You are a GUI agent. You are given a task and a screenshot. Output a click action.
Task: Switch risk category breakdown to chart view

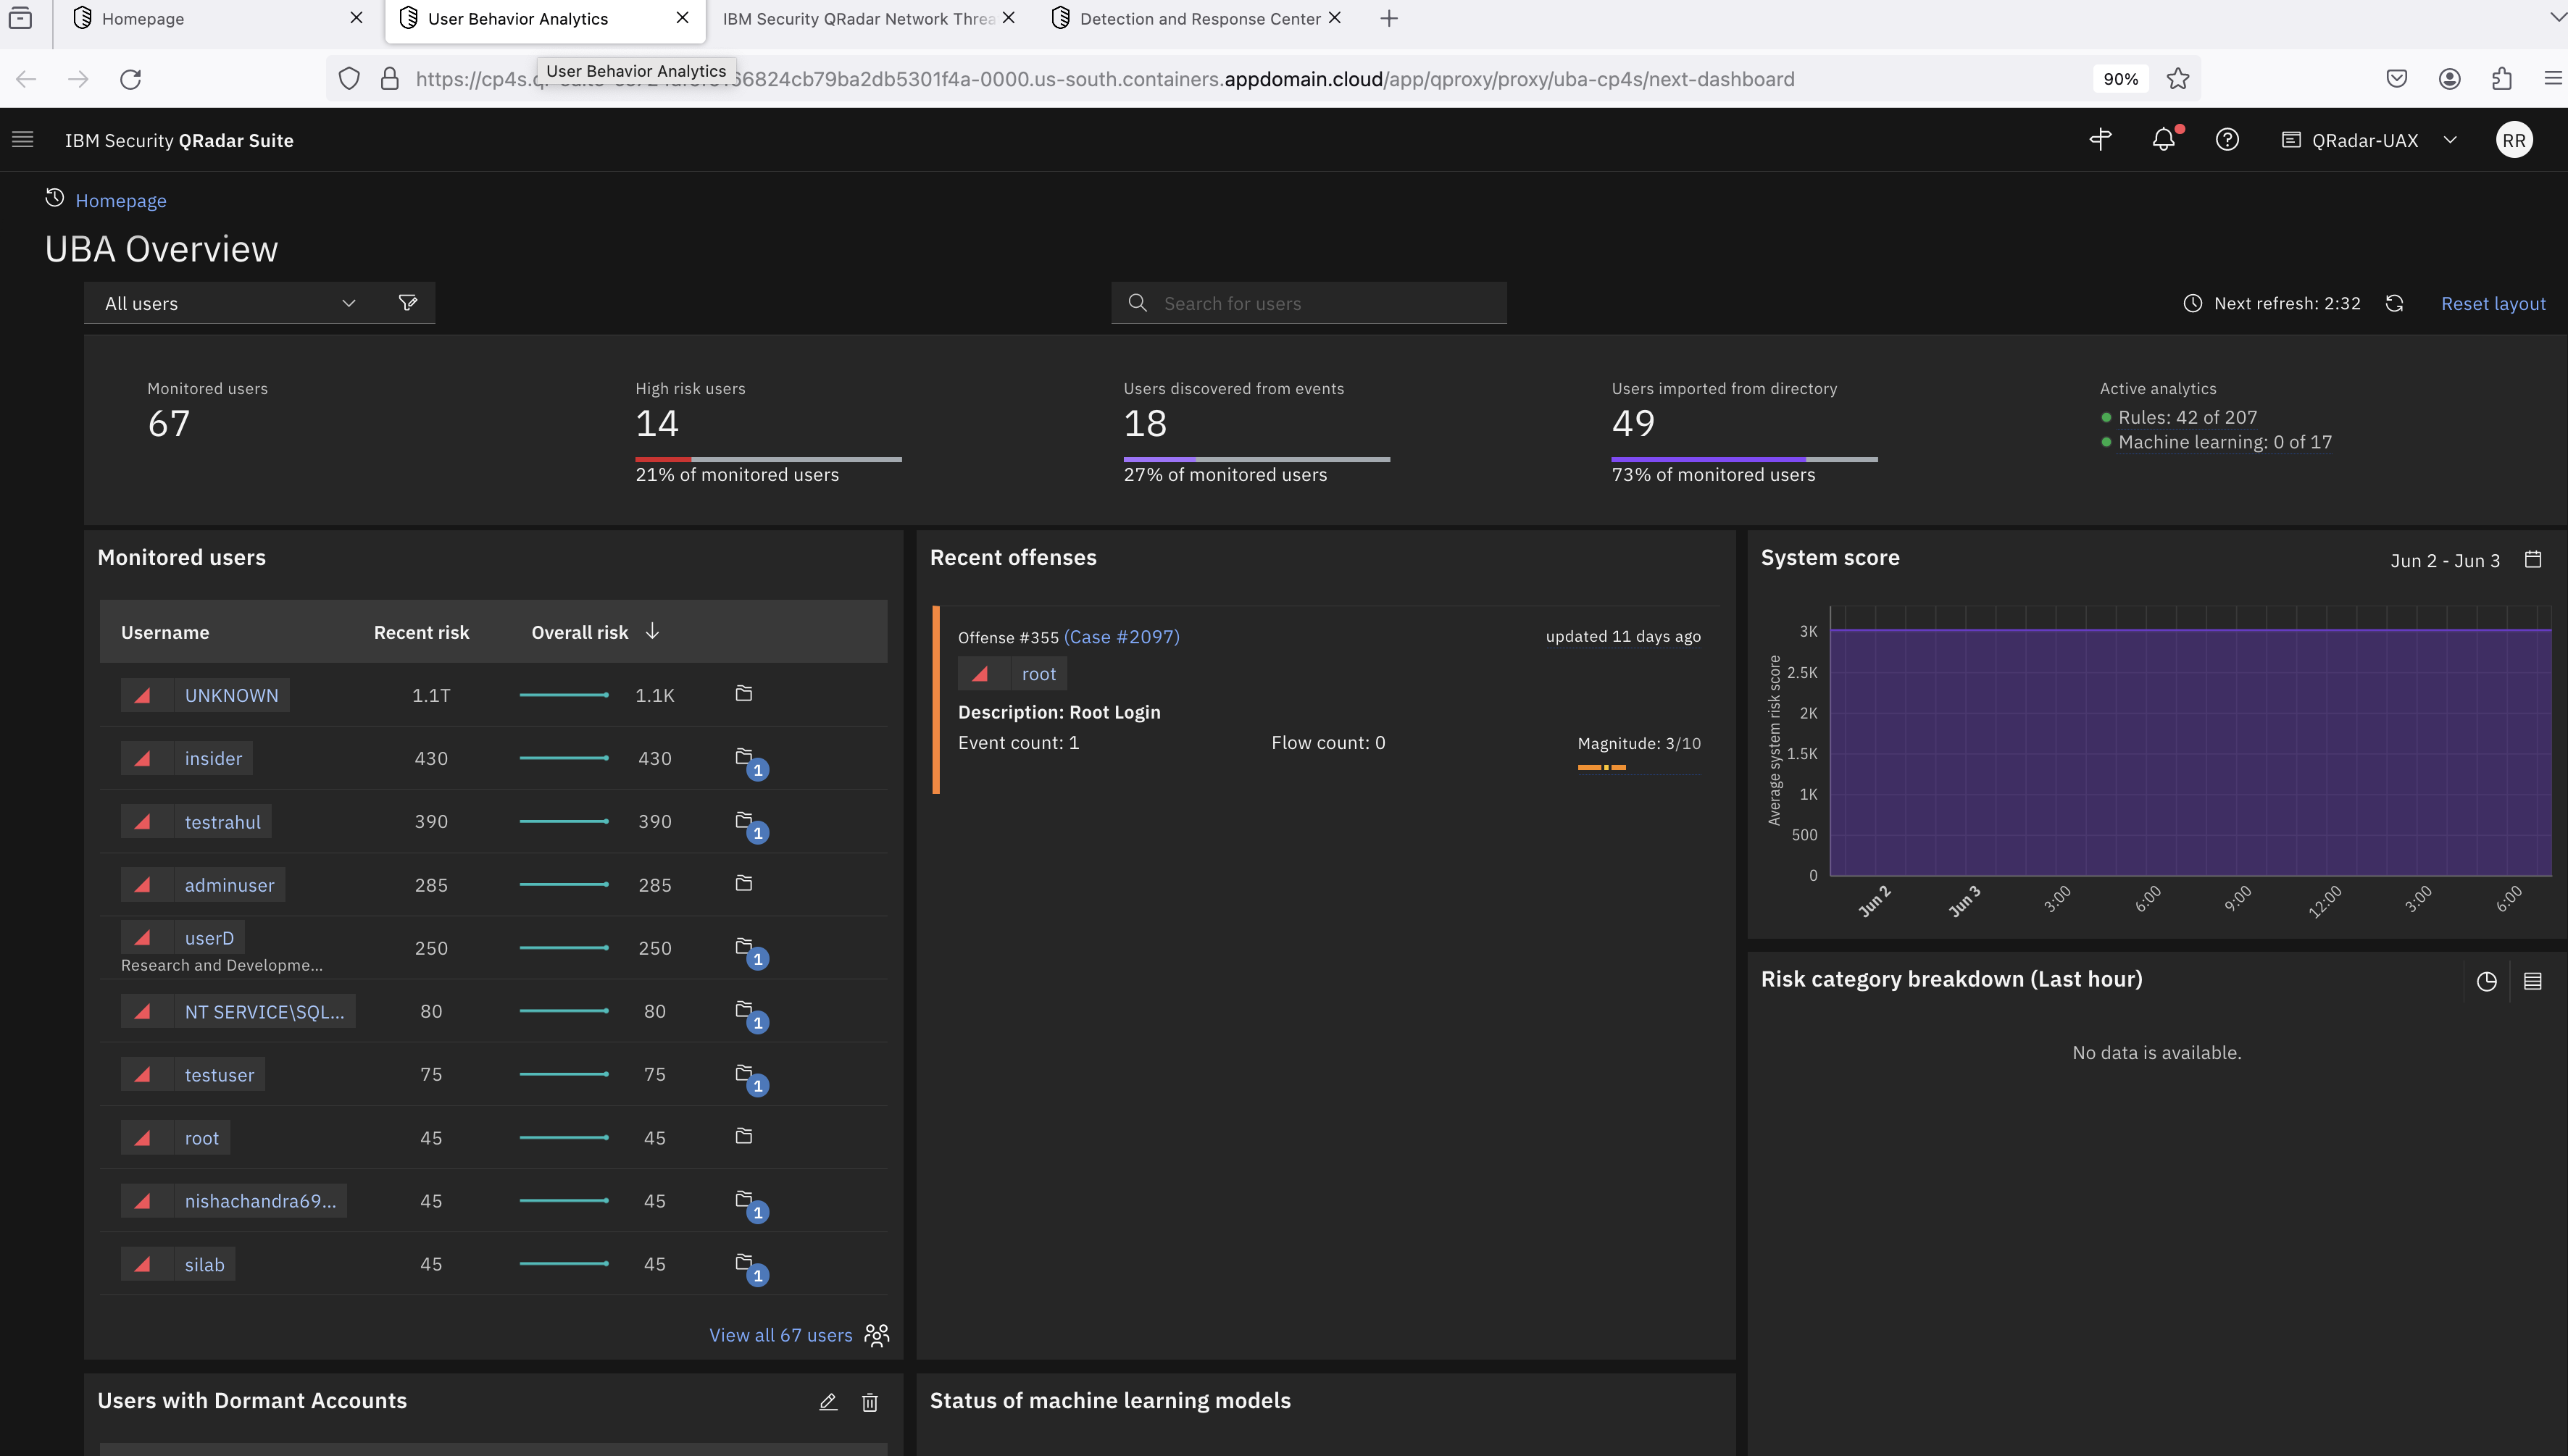coord(2487,981)
